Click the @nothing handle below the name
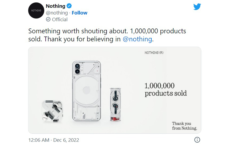 click(57, 13)
